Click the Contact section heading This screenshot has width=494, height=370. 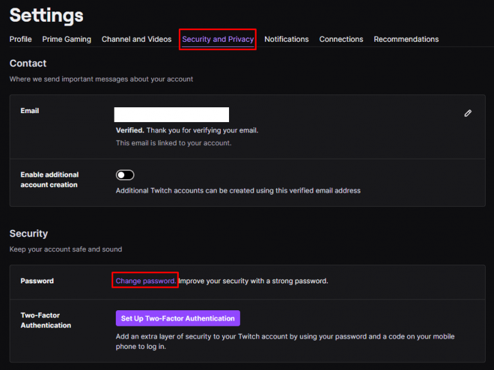tap(28, 63)
